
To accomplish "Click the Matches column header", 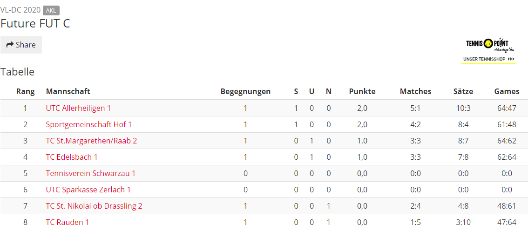I will point(415,91).
